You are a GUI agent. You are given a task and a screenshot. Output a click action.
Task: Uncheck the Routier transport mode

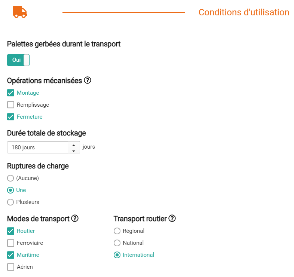(x=11, y=231)
